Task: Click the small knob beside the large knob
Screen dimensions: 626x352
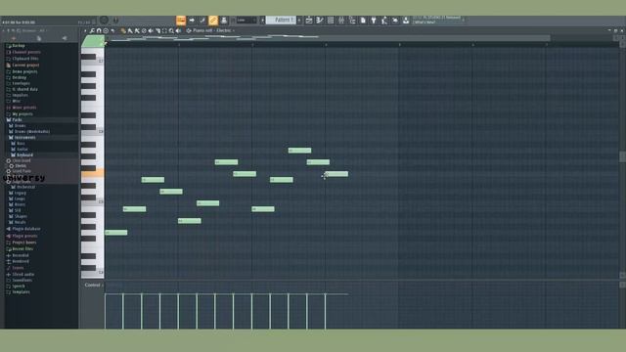Action: tap(115, 20)
